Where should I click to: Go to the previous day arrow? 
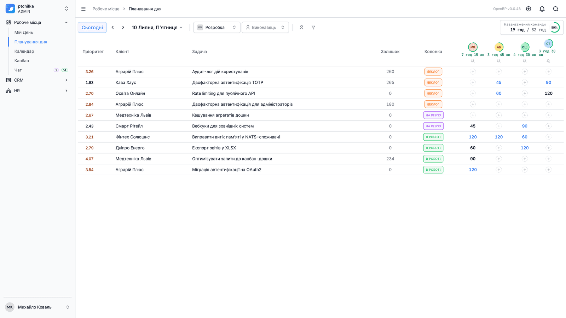click(x=113, y=28)
